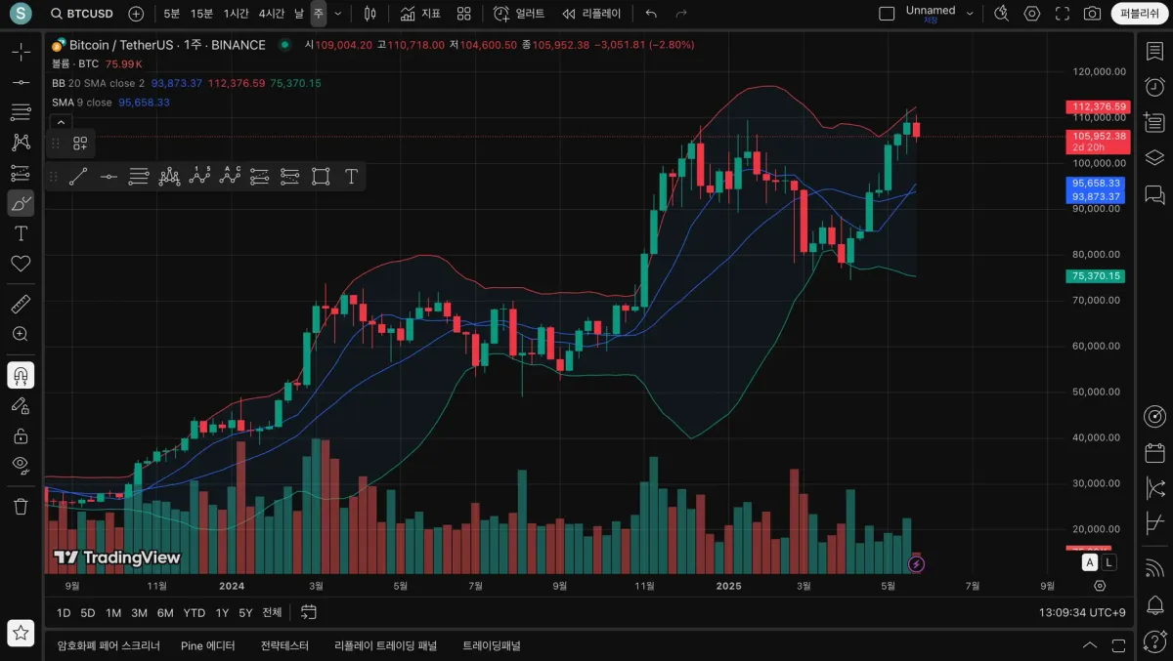Select the Text tool in left toolbar
1173x661 pixels.
(x=21, y=233)
